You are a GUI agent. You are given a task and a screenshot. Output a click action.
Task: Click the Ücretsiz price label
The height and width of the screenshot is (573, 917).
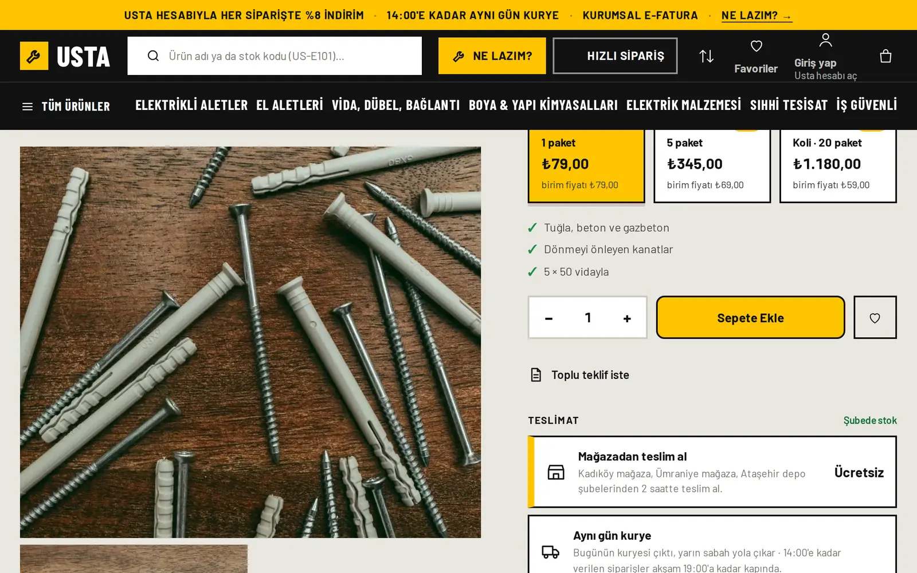859,473
